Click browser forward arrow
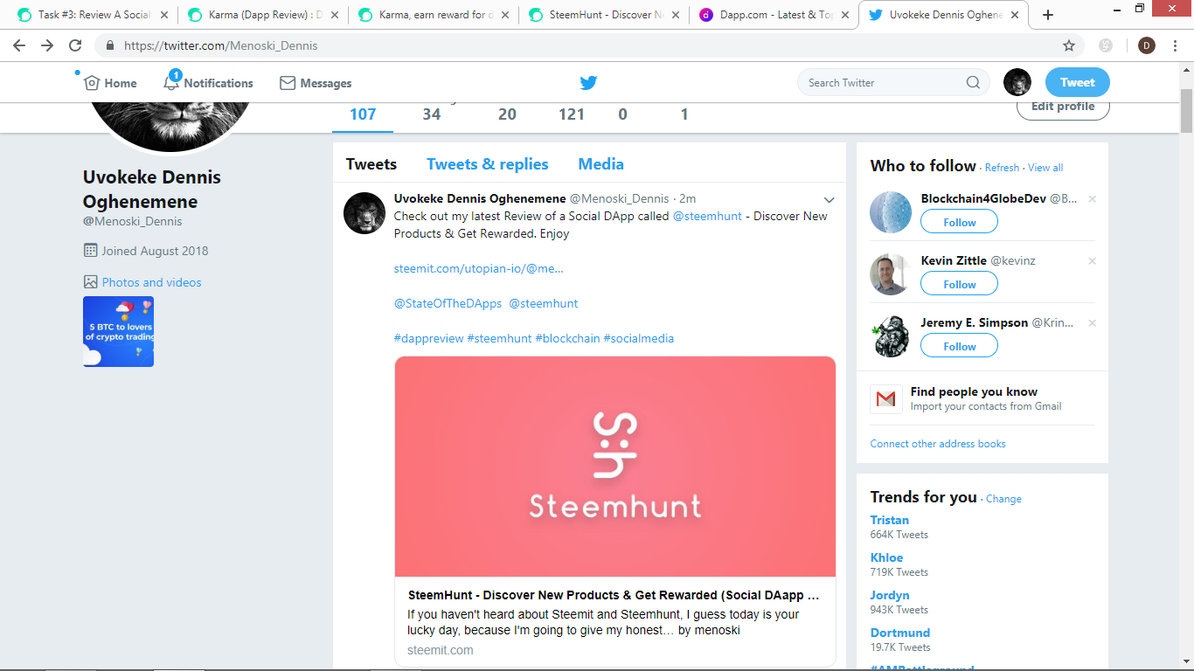The image size is (1194, 671). pyautogui.click(x=47, y=45)
